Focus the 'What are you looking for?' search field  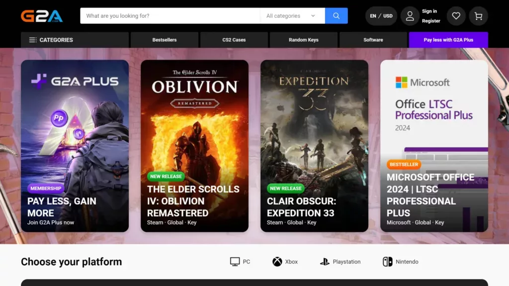tap(170, 16)
